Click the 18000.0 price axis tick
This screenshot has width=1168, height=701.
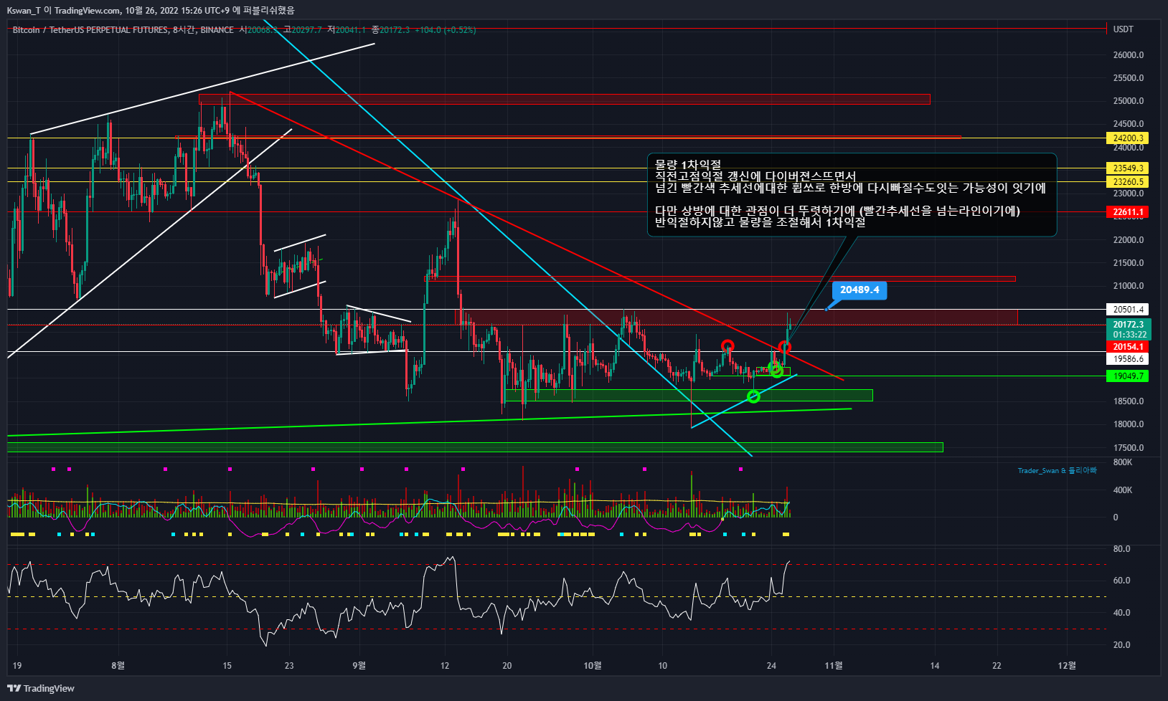[x=1129, y=424]
